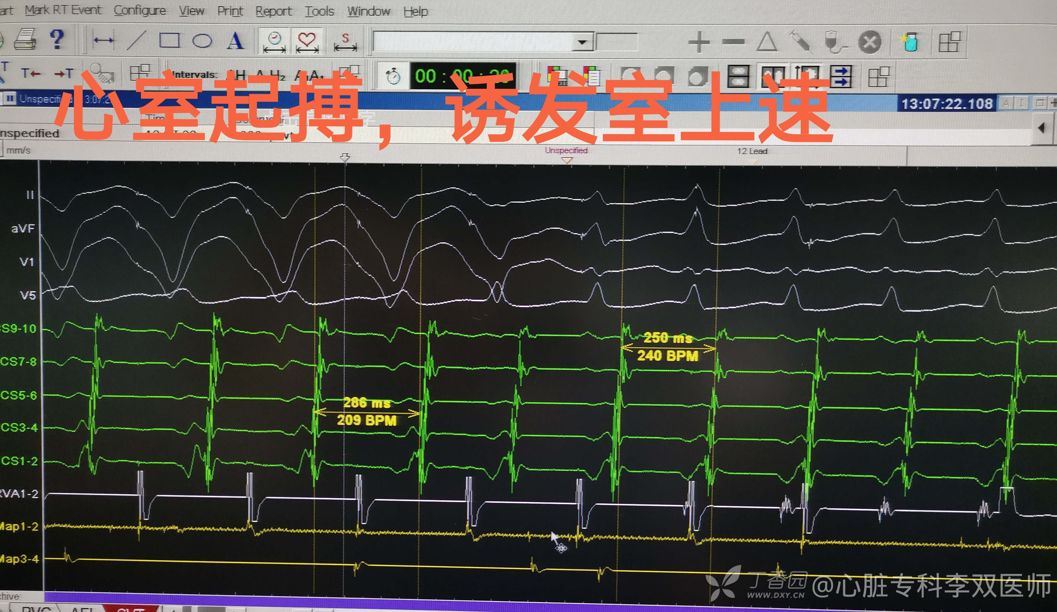The height and width of the screenshot is (612, 1057).
Task: Expand the Unspecified marker triangle above traces
Action: 567,160
